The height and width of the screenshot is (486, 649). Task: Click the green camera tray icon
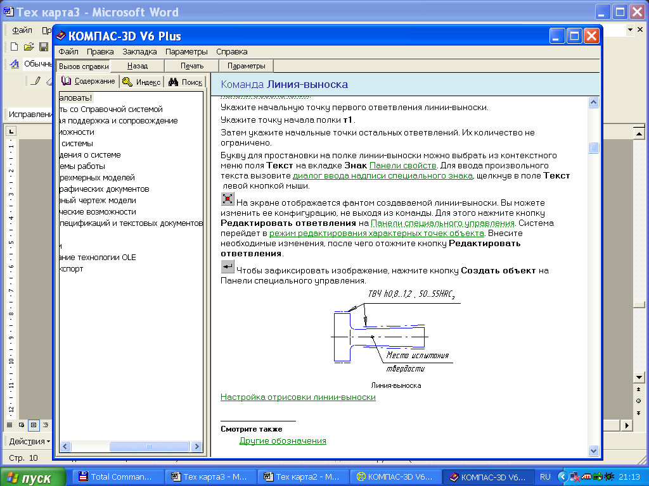click(597, 477)
